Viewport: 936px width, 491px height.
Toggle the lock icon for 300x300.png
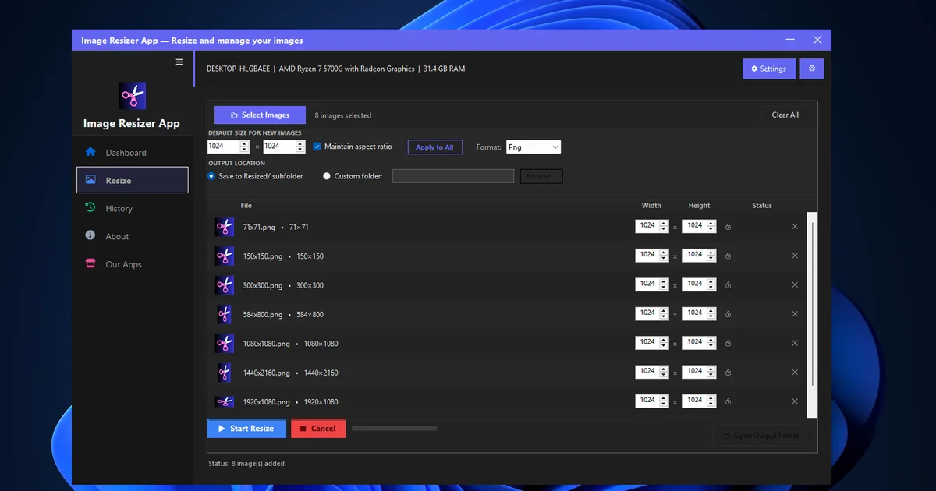728,285
